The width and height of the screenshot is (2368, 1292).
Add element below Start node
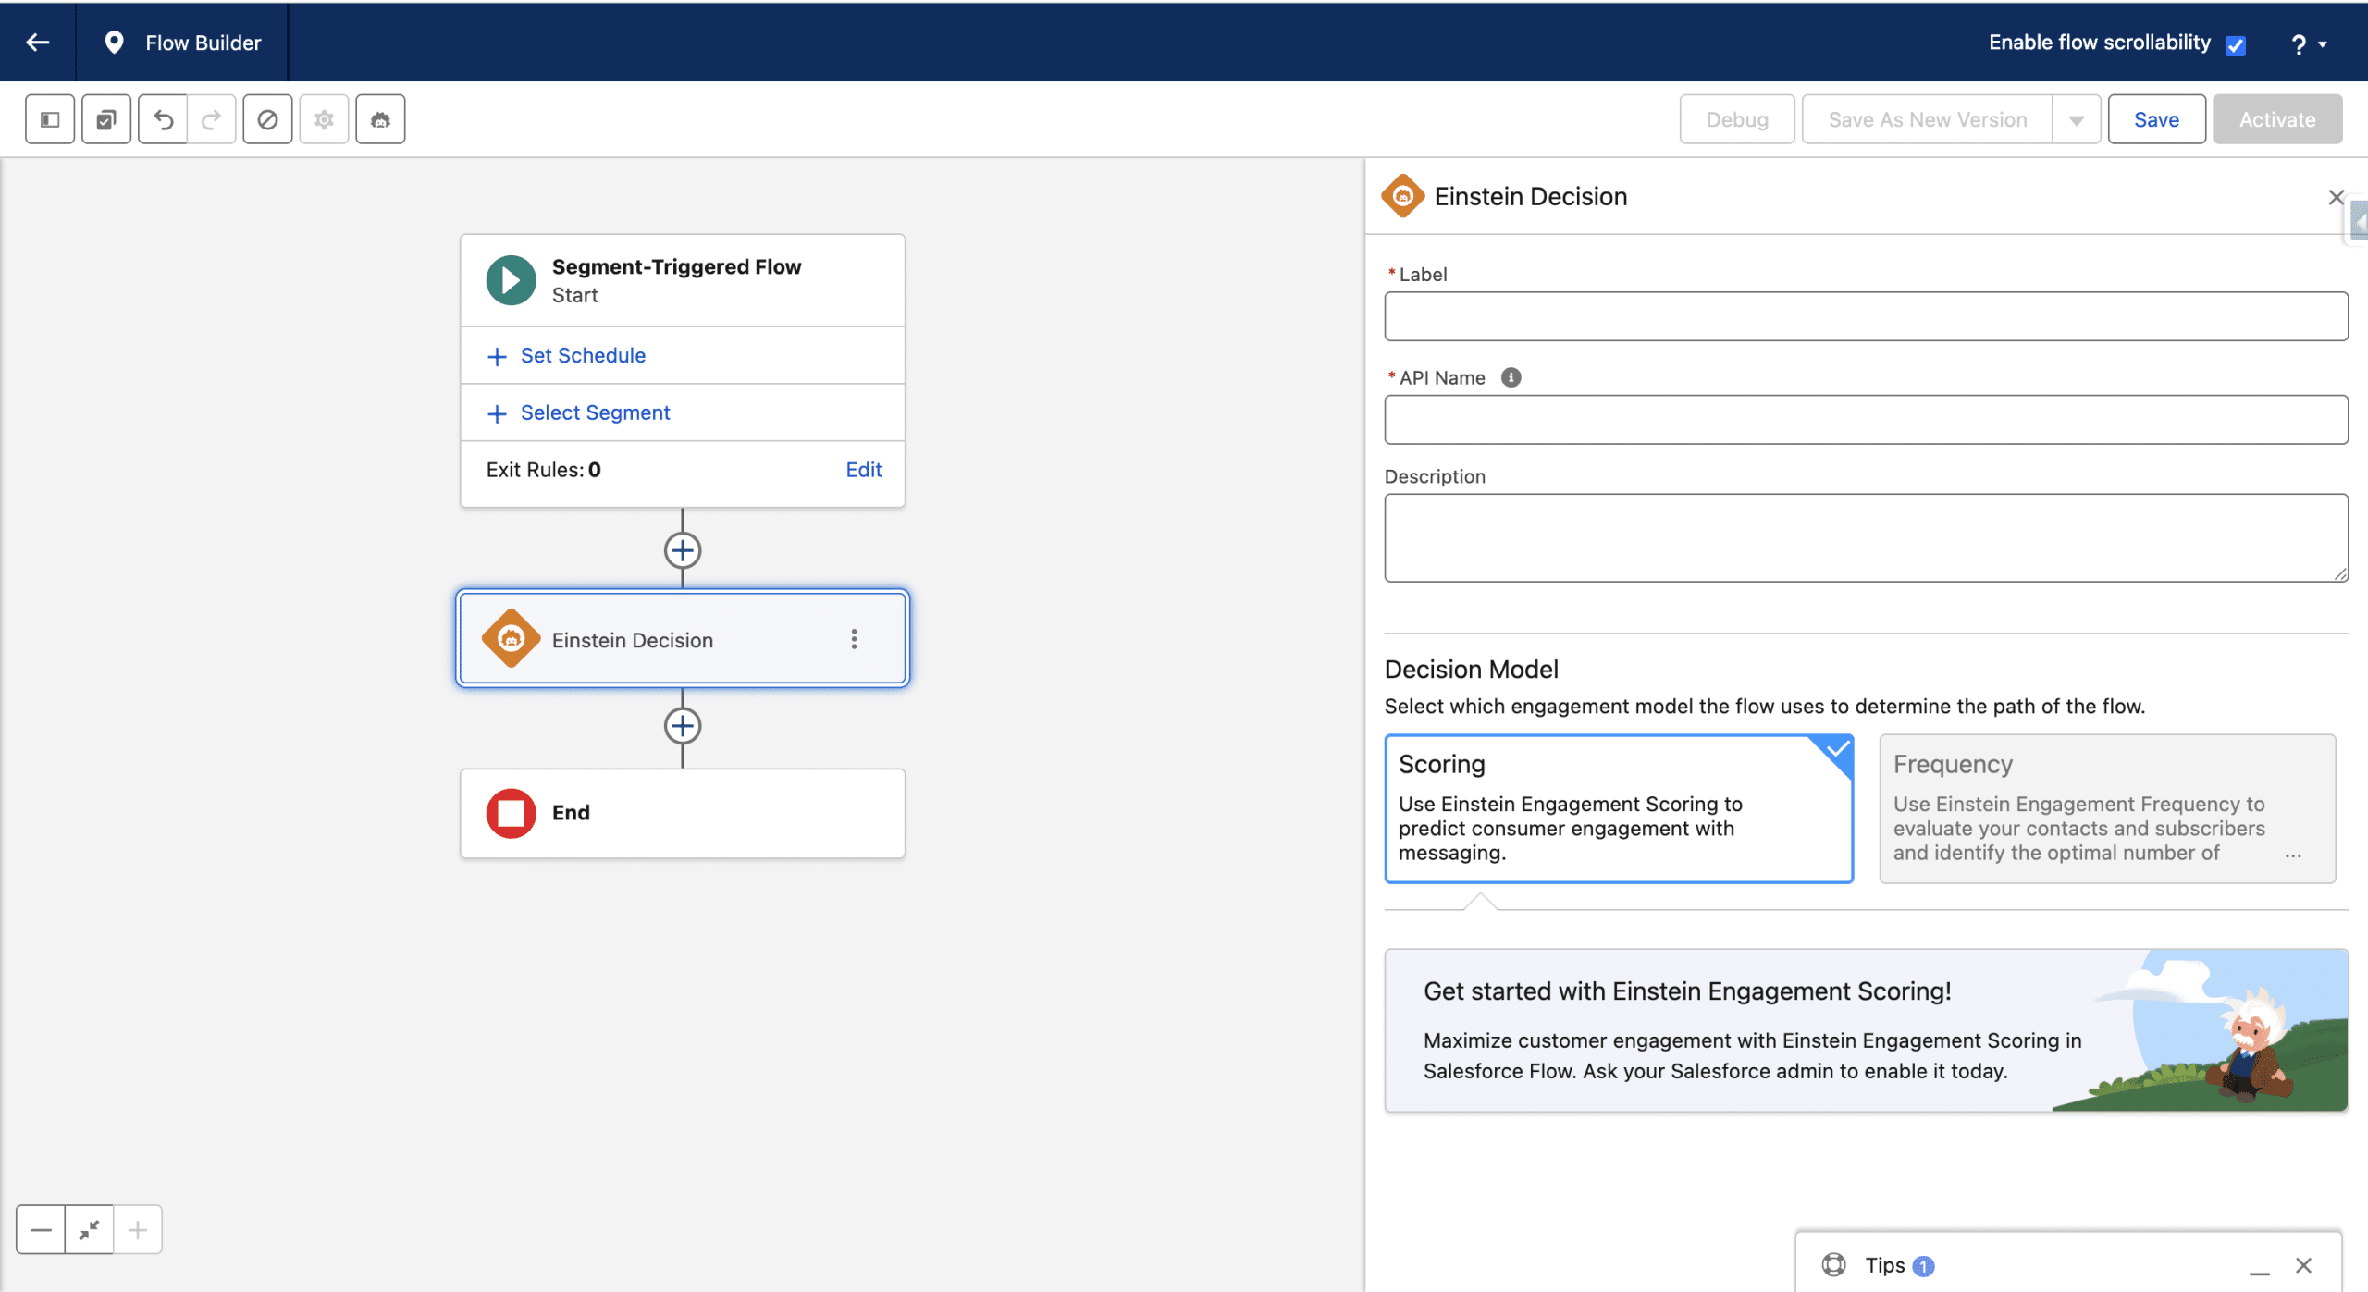pyautogui.click(x=683, y=551)
